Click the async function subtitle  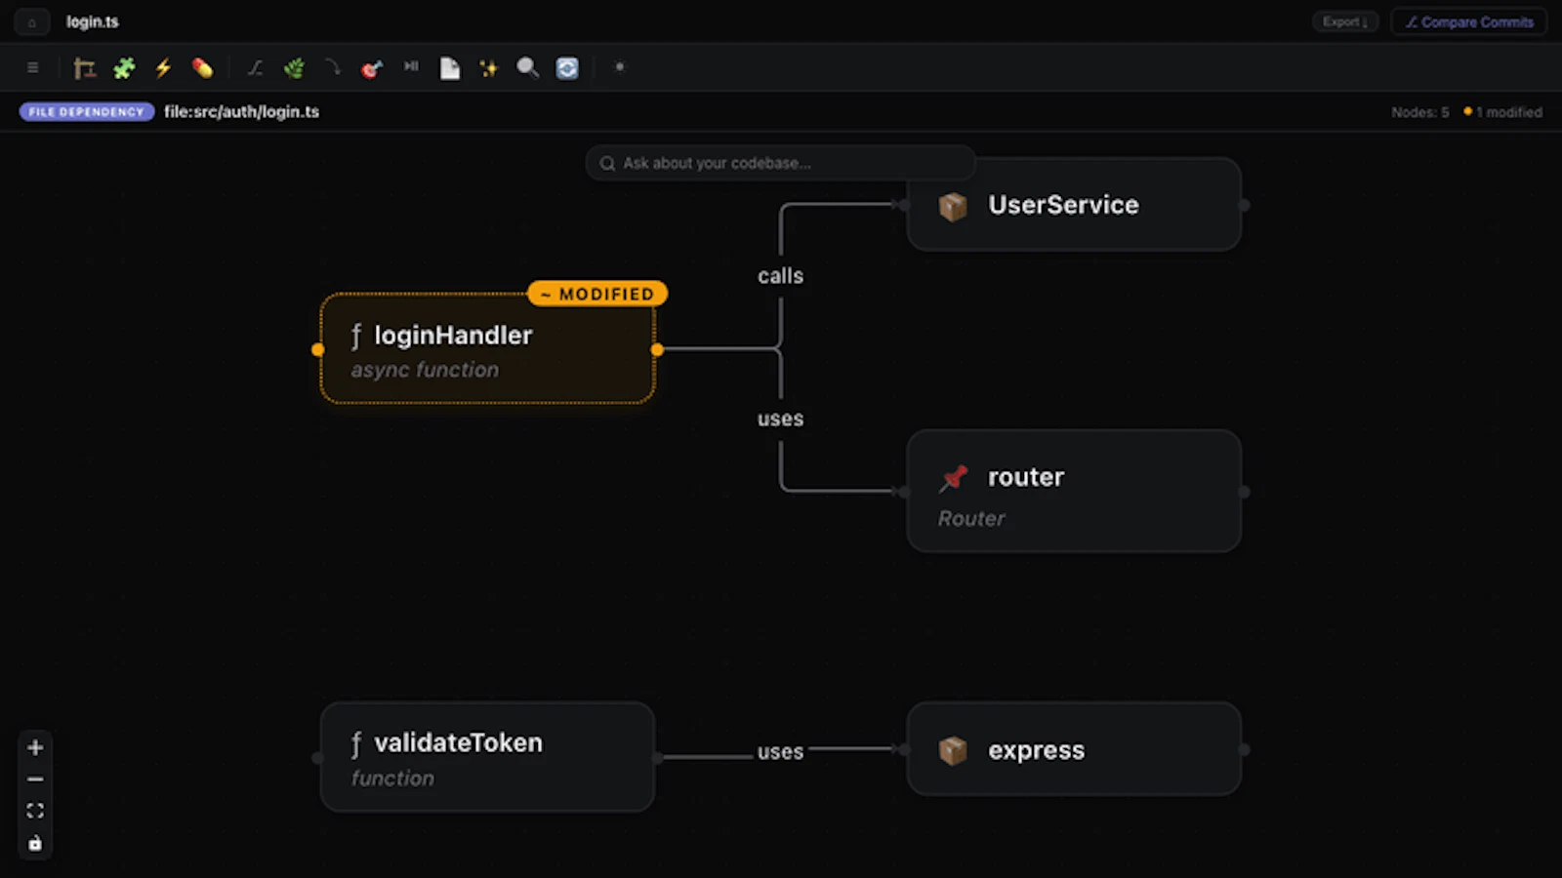[x=425, y=371]
